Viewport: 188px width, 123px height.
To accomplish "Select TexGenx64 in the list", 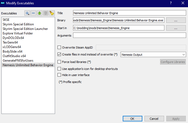I will 28,42.
